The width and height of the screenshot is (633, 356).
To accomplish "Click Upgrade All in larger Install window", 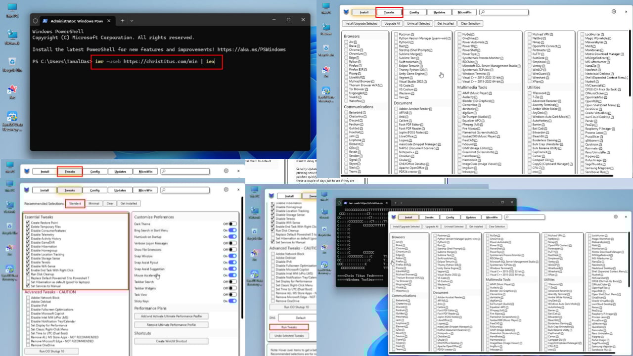I will [x=392, y=23].
